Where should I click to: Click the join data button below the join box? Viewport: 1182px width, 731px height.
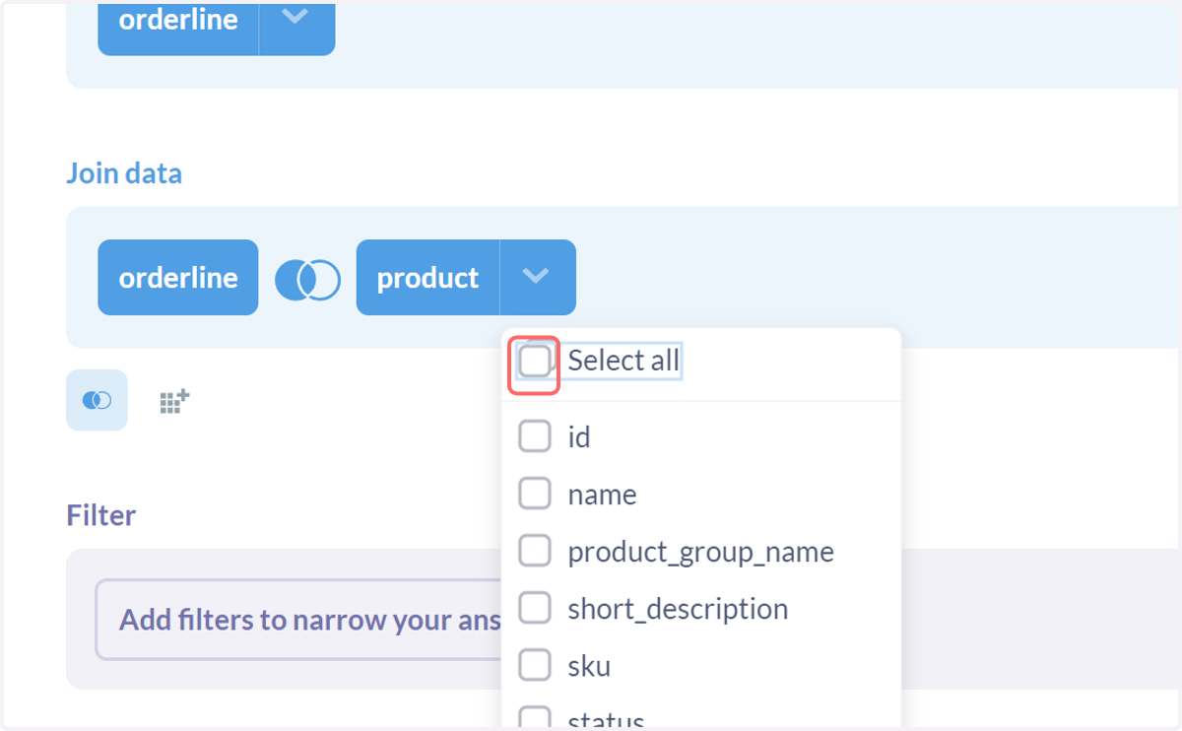(97, 400)
